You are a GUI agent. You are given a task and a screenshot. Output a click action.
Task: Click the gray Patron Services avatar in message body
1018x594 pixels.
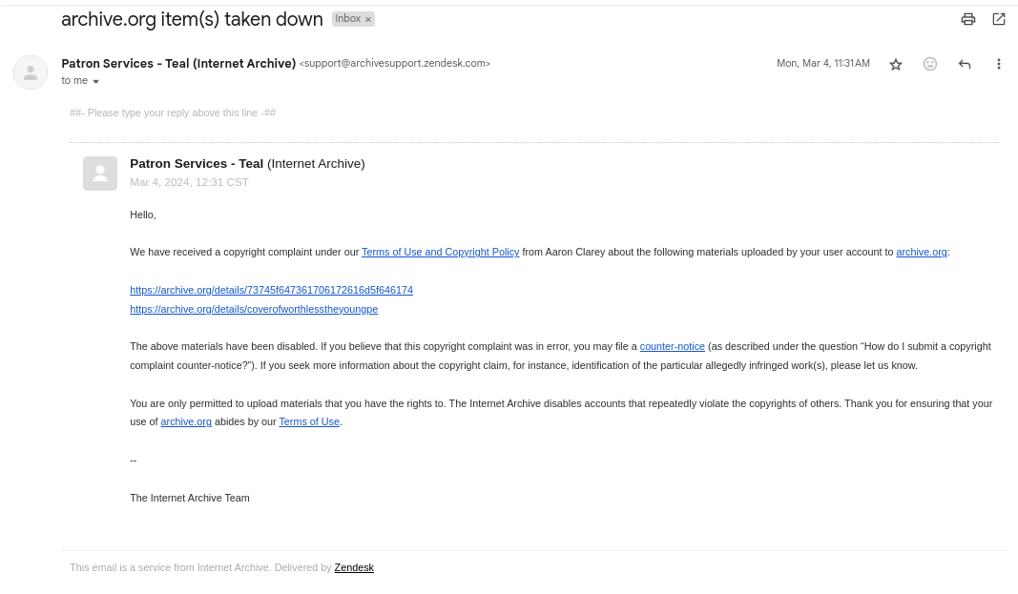(100, 174)
